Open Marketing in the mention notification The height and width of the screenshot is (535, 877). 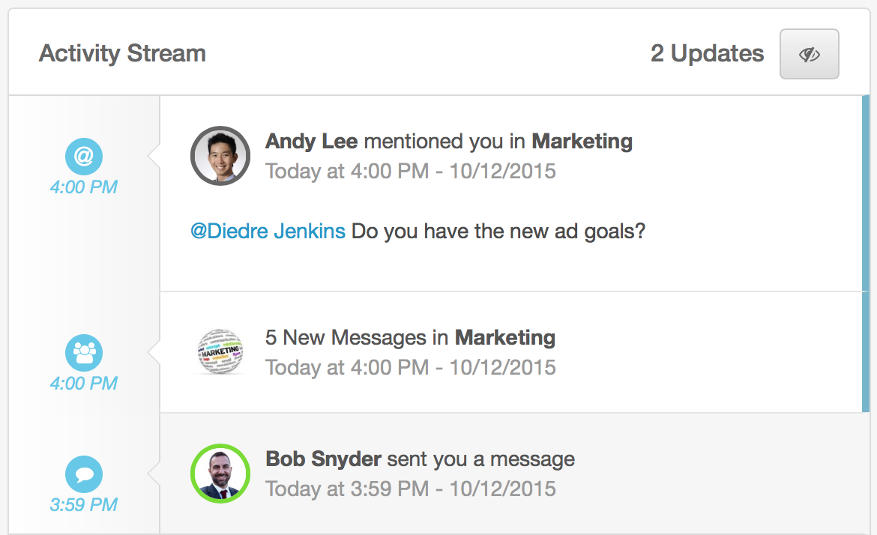point(582,141)
